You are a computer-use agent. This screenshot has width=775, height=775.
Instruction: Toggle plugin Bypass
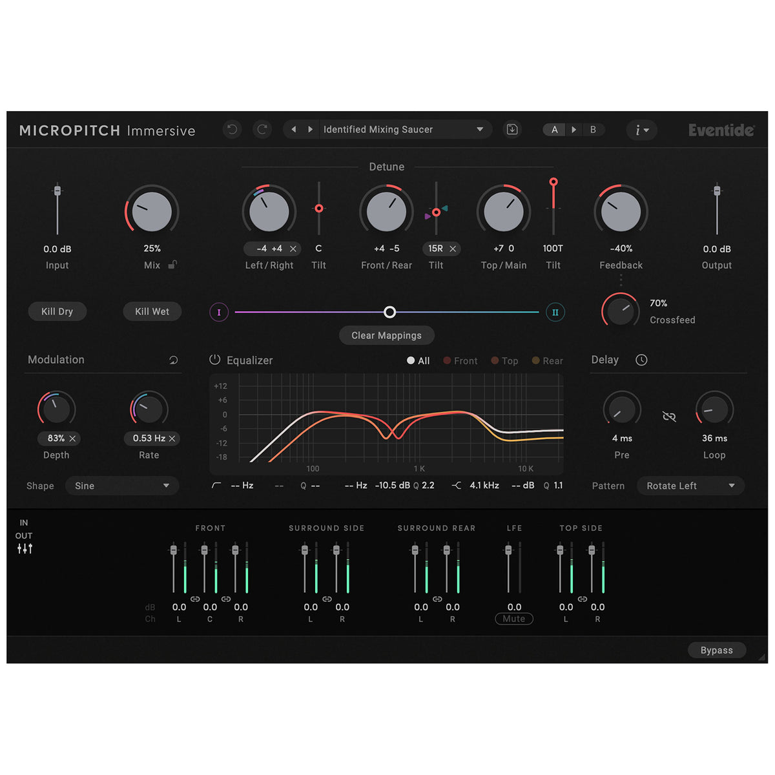pyautogui.click(x=716, y=650)
